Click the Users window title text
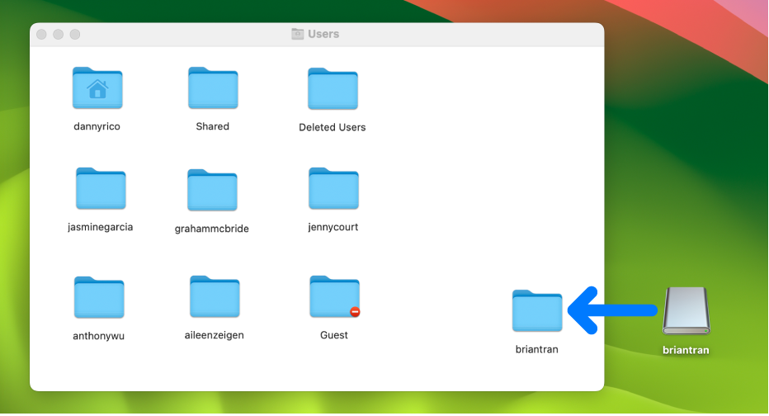This screenshot has height=416, width=769. [323, 34]
